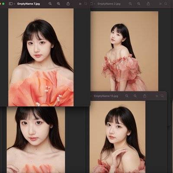Zoom out in EmptyName 13.jpg window

click(127, 96)
